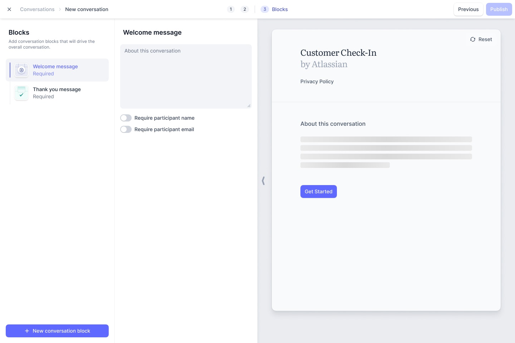Click the Publish button
515x343 pixels.
(x=499, y=9)
